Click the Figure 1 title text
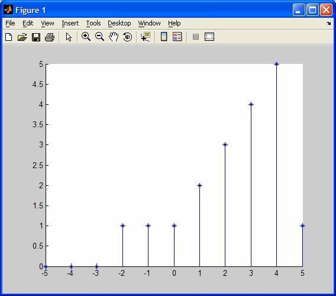Image resolution: width=336 pixels, height=296 pixels. point(31,10)
